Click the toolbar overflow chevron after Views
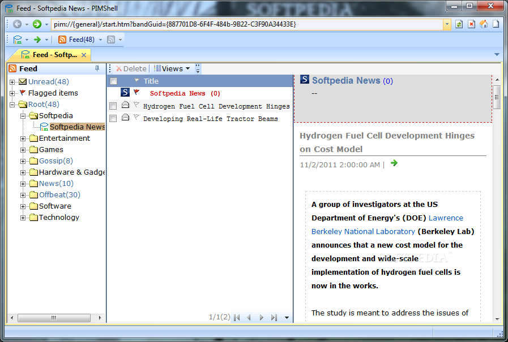 tap(198, 68)
